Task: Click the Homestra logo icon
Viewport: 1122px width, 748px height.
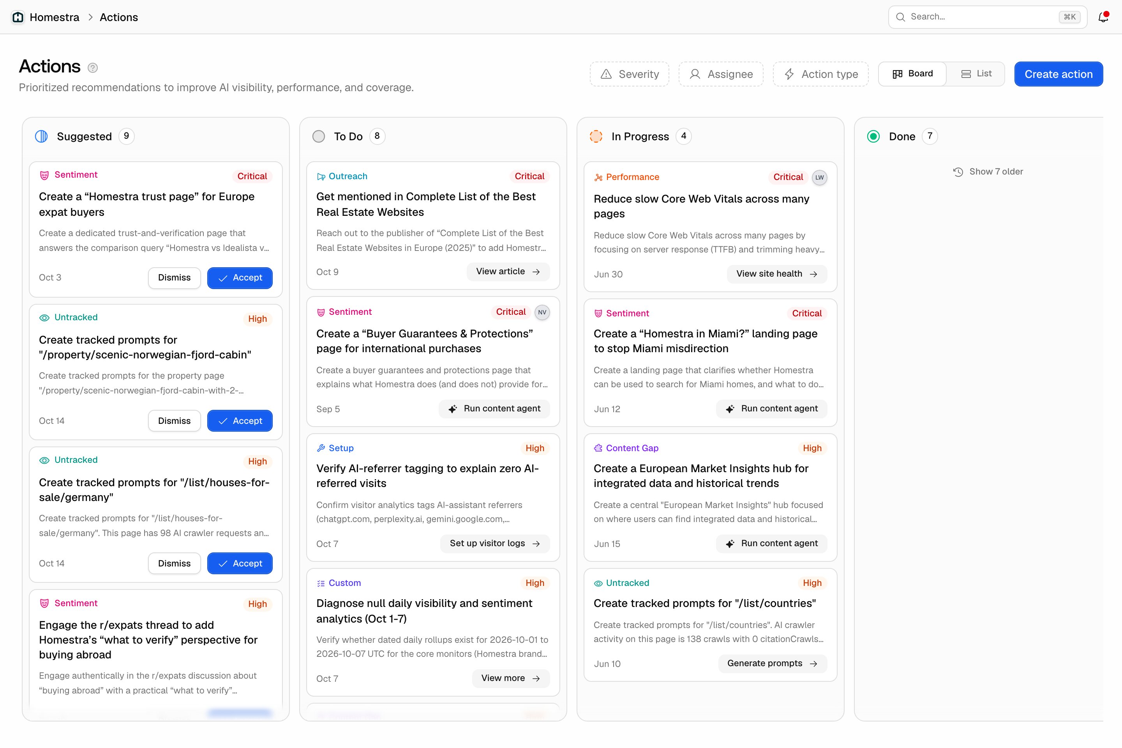Action: pyautogui.click(x=18, y=17)
